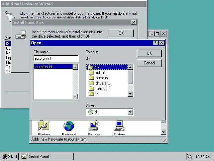Click the mouse tray icon near the clock
This screenshot has height=161, width=214.
point(190,157)
